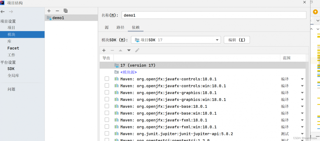The image size is (320, 141).
Task: Click the module name input field
Action: coord(214,15)
